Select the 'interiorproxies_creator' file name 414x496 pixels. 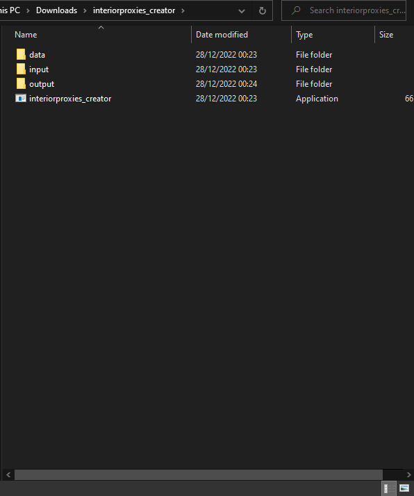[x=70, y=99]
